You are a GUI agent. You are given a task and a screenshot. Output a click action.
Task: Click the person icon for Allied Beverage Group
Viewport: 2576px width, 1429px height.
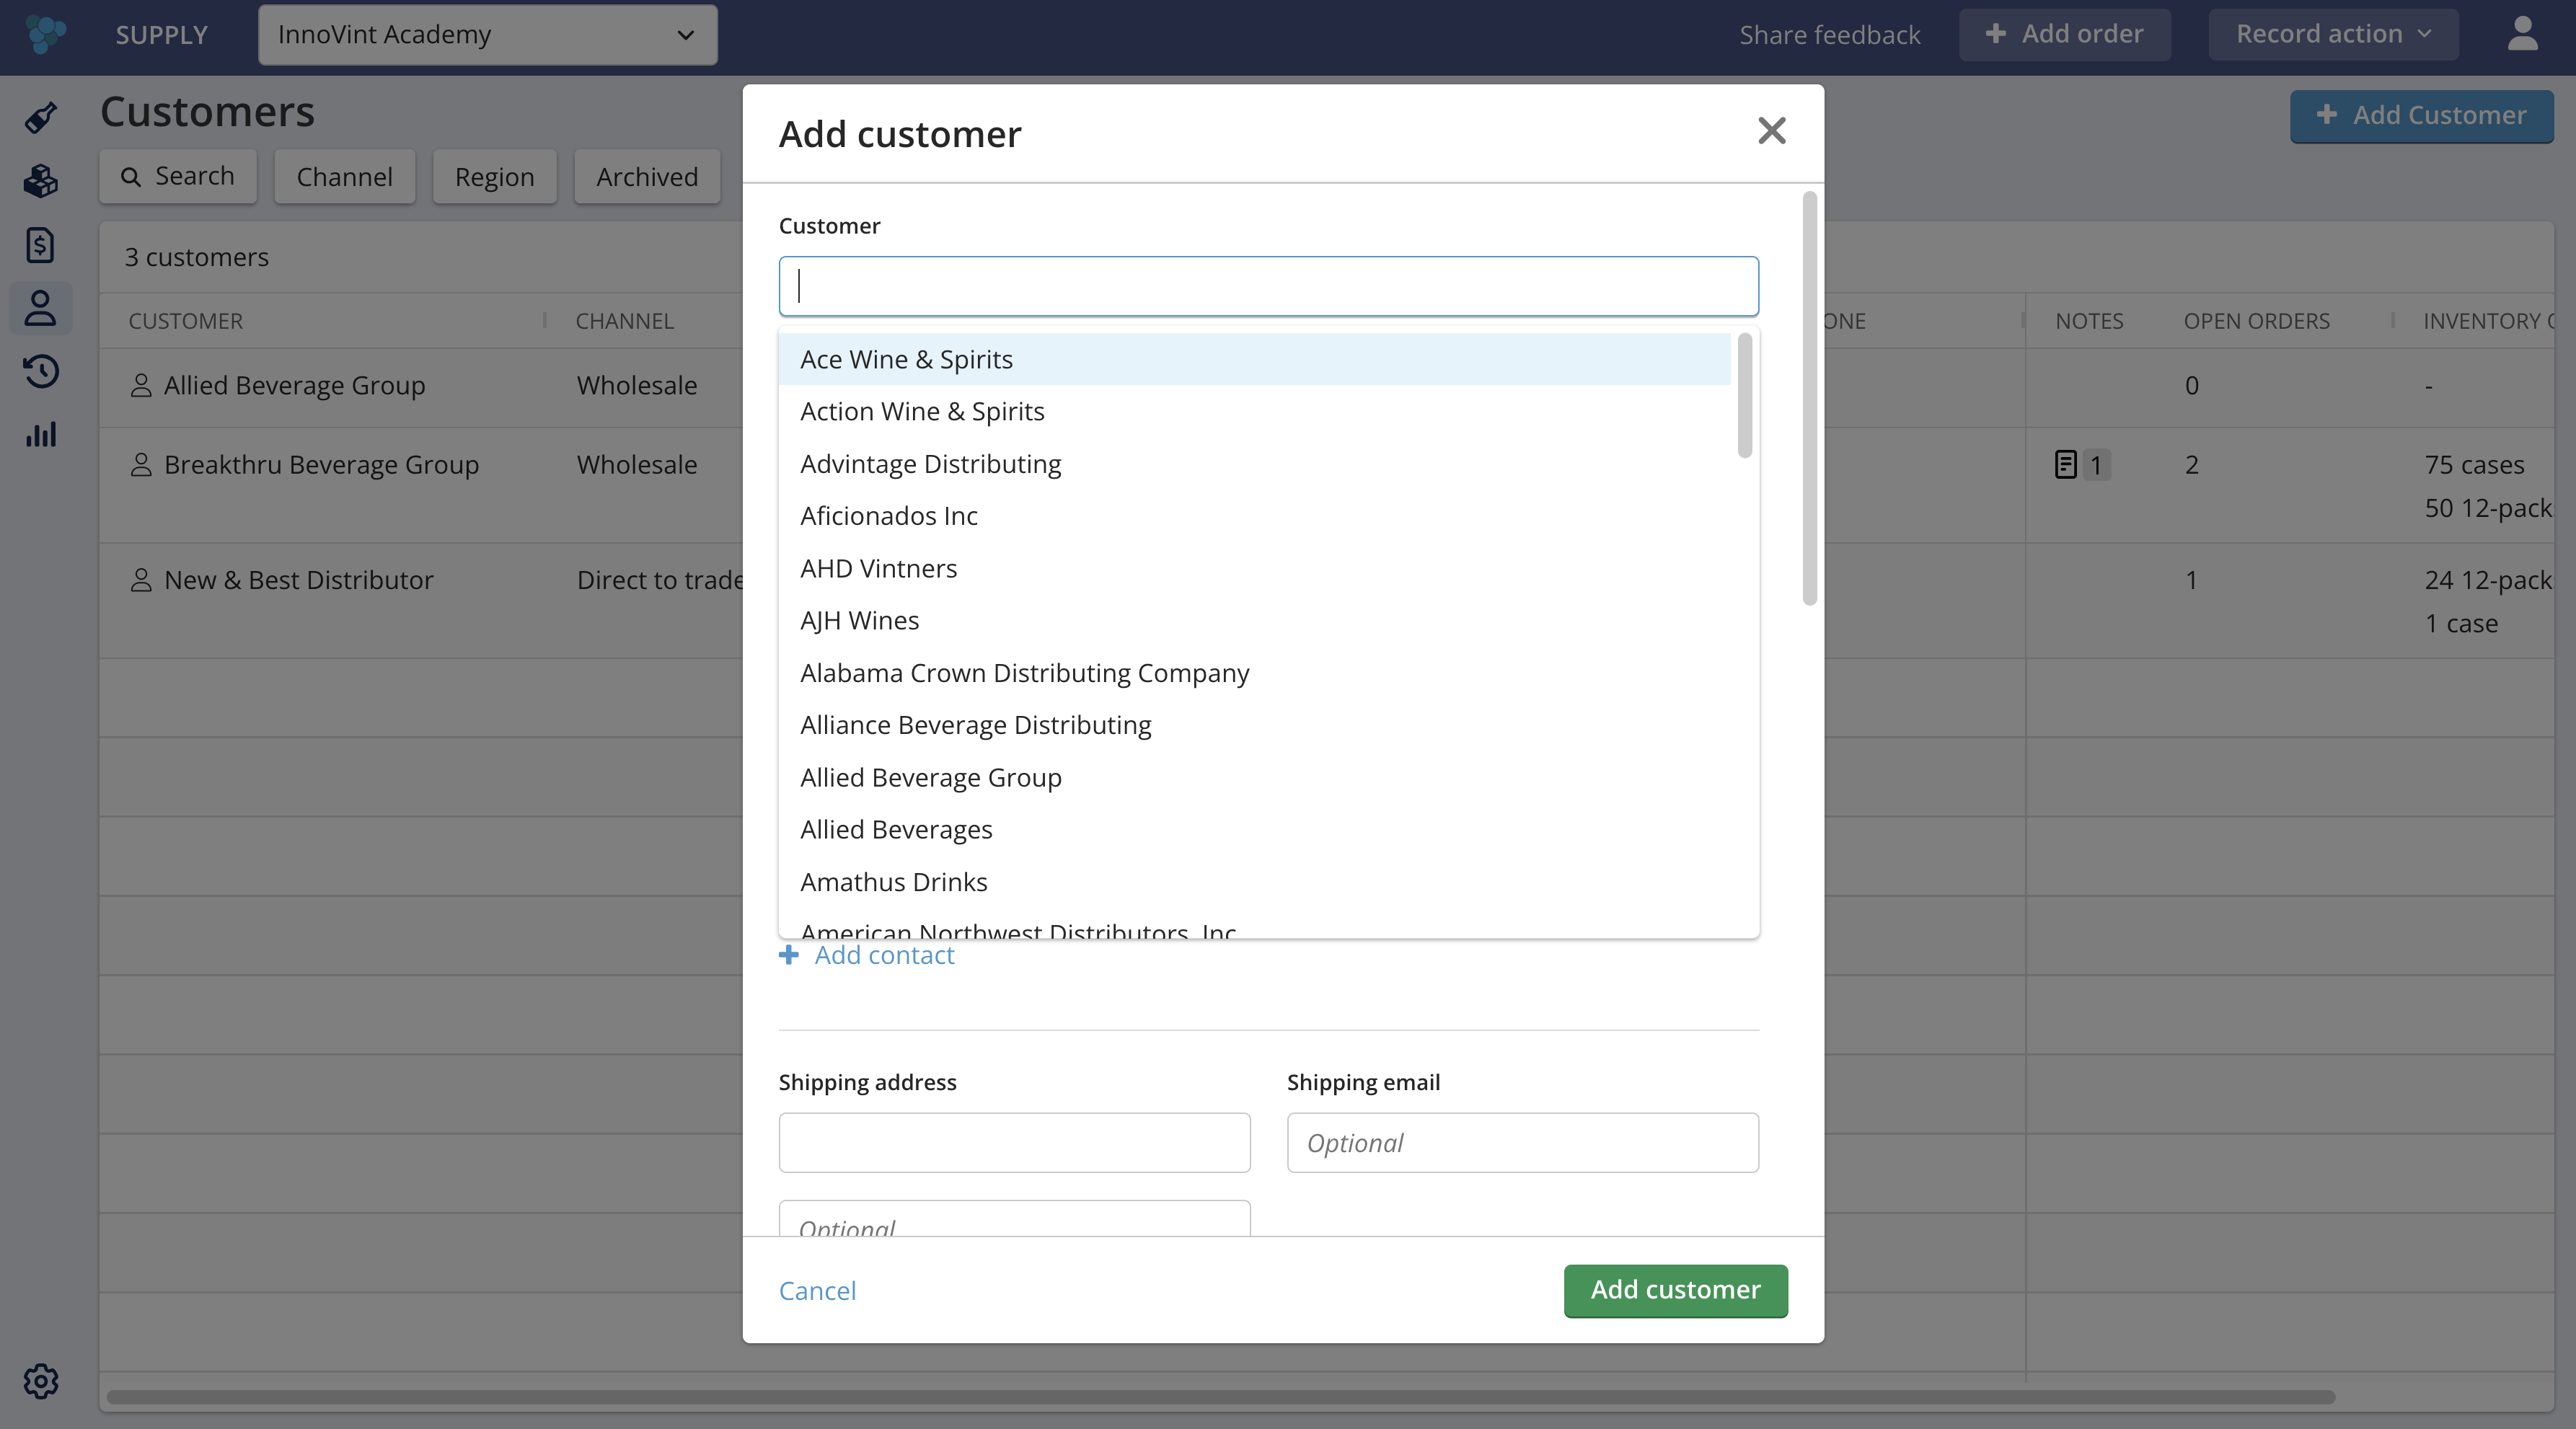[141, 385]
